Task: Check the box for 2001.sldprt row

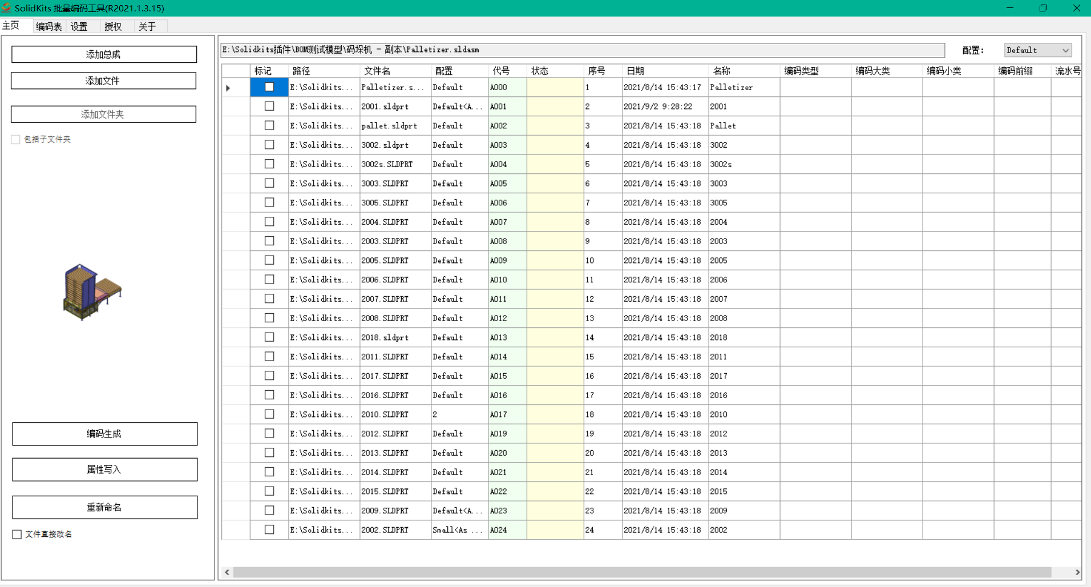Action: tap(269, 106)
